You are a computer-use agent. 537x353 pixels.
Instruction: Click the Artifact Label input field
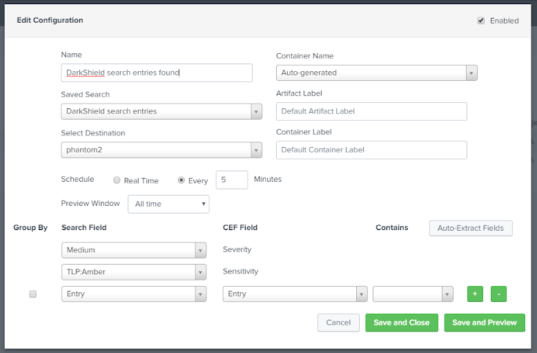[371, 111]
